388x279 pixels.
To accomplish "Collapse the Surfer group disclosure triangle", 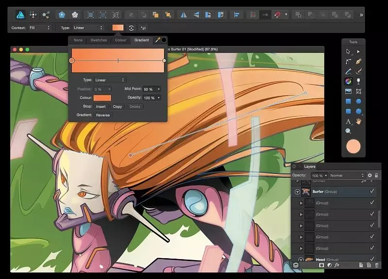I will tap(297, 192).
